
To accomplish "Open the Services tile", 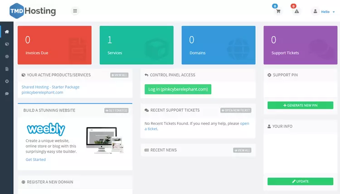I will pyautogui.click(x=136, y=45).
